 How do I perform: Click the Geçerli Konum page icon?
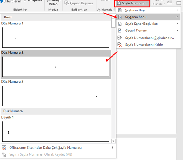pyautogui.click(x=120, y=31)
